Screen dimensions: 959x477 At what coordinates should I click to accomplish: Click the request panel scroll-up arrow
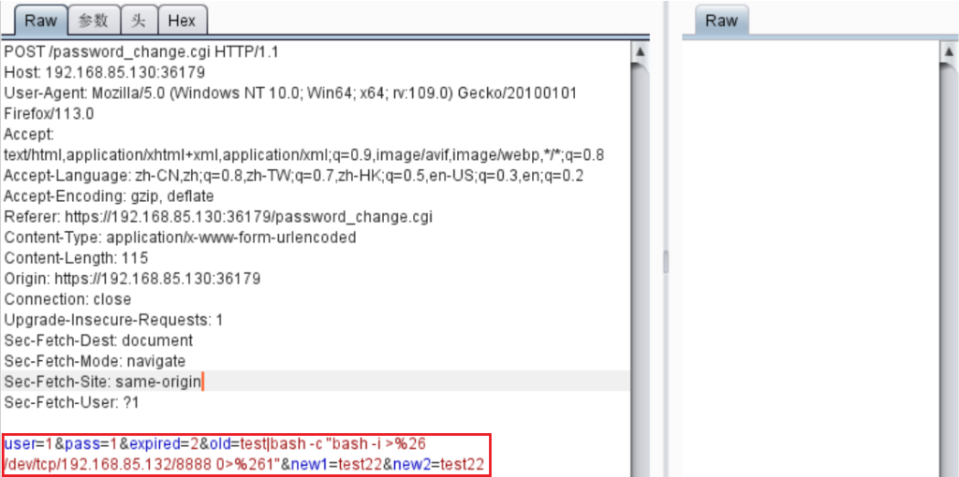(x=641, y=52)
